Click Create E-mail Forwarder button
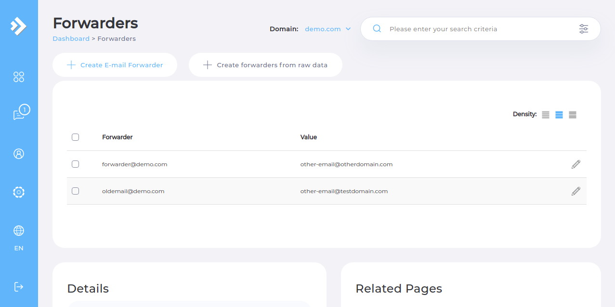615x307 pixels. (115, 65)
